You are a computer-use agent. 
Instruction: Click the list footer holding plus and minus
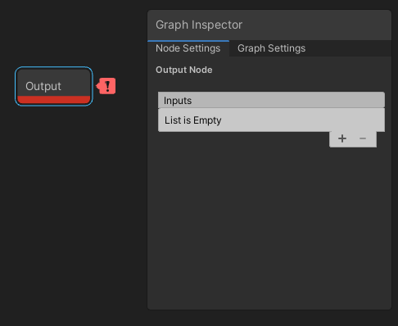353,139
